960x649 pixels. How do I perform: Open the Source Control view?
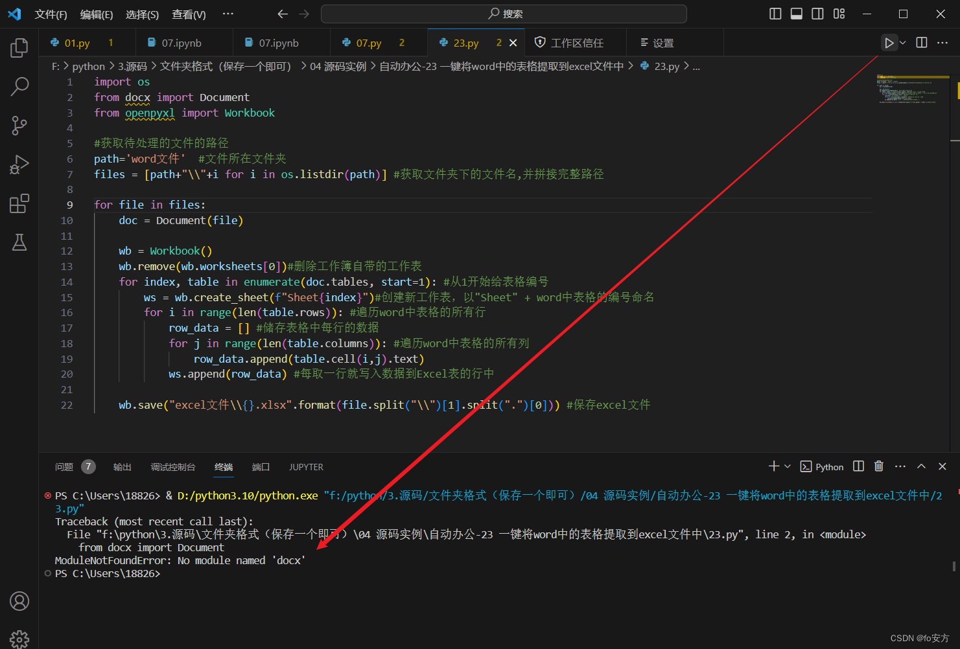click(x=19, y=126)
